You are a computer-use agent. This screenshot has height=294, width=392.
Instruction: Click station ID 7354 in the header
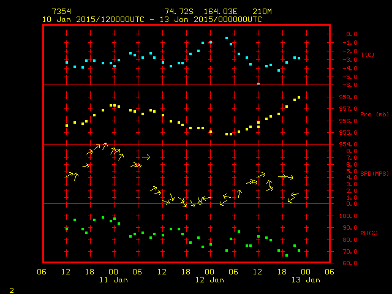coord(61,12)
